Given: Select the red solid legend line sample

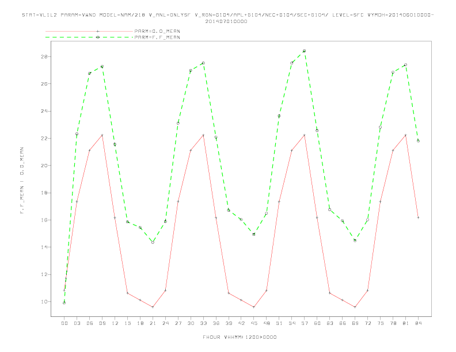Looking at the screenshot, I should pyautogui.click(x=89, y=31).
